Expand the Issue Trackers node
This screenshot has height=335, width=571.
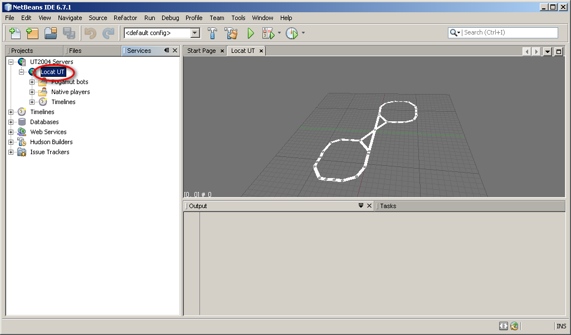(x=11, y=152)
